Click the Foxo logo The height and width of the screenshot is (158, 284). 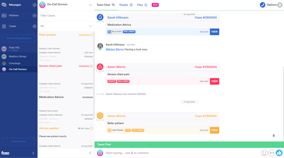click(x=5, y=153)
